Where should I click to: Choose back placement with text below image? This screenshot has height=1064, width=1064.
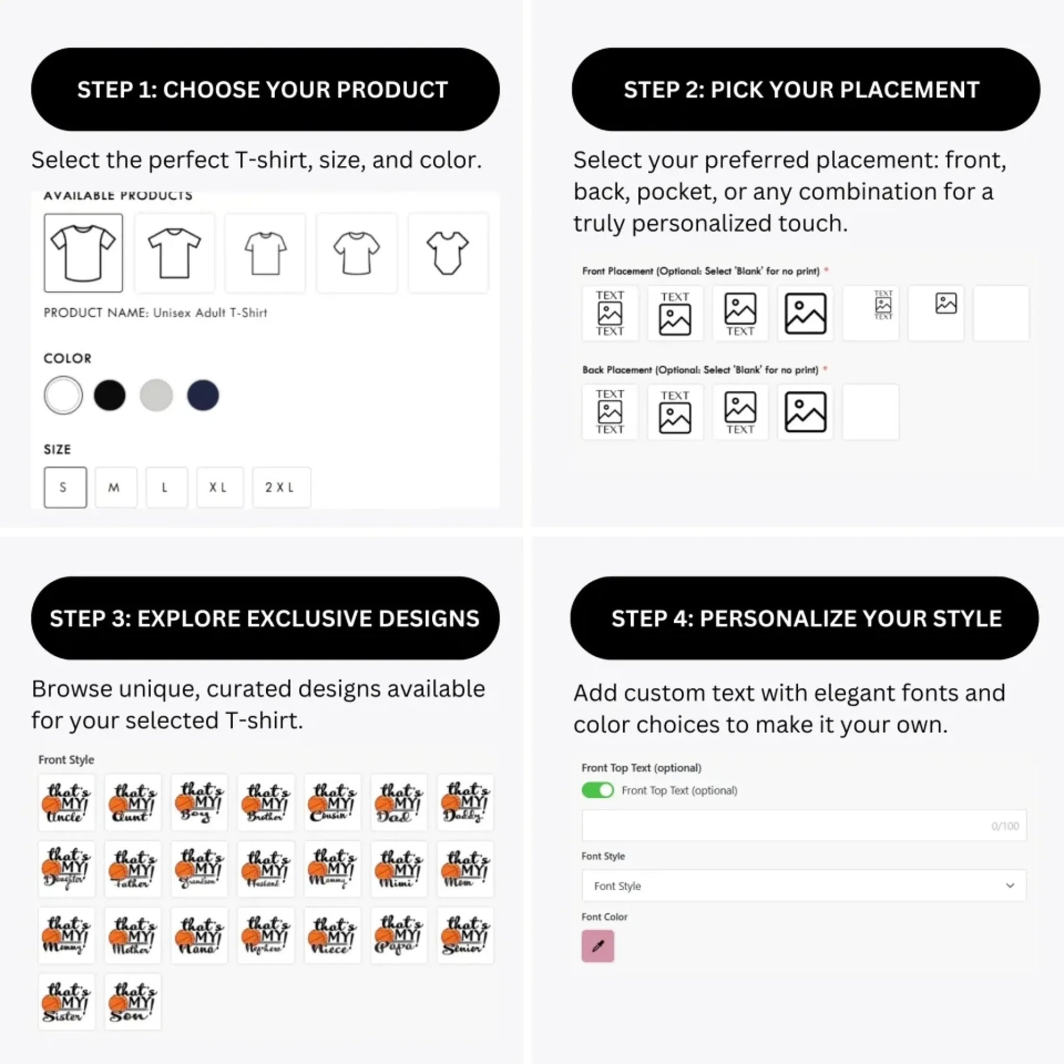(x=740, y=412)
